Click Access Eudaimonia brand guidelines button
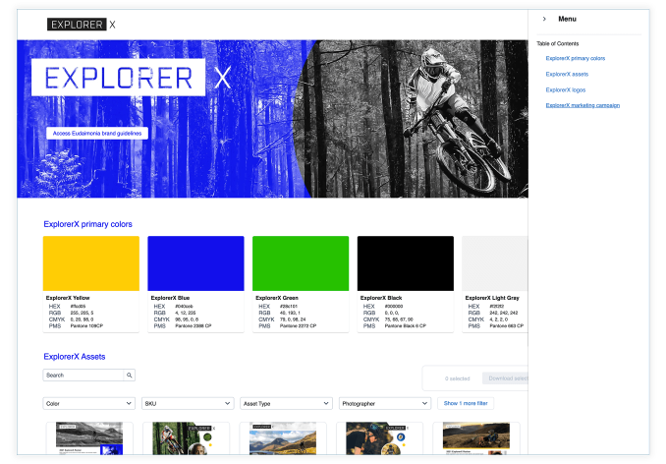 tap(97, 133)
